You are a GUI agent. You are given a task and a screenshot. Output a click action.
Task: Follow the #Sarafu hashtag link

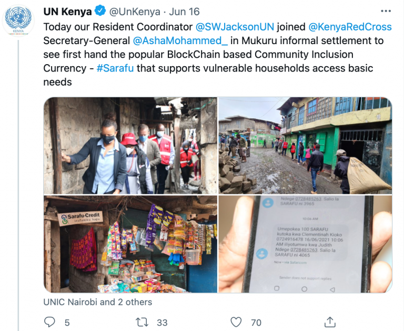(115, 68)
